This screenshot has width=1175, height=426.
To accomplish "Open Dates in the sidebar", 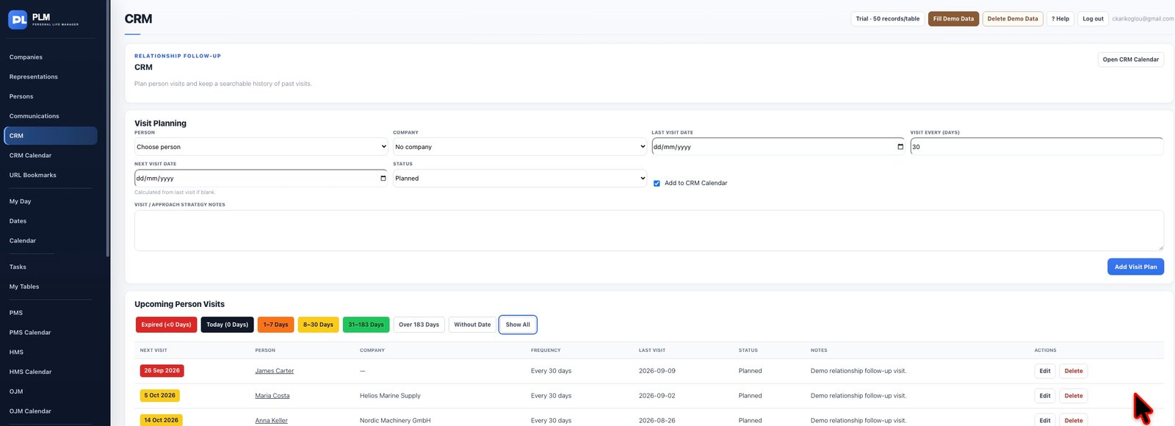I will 18,221.
